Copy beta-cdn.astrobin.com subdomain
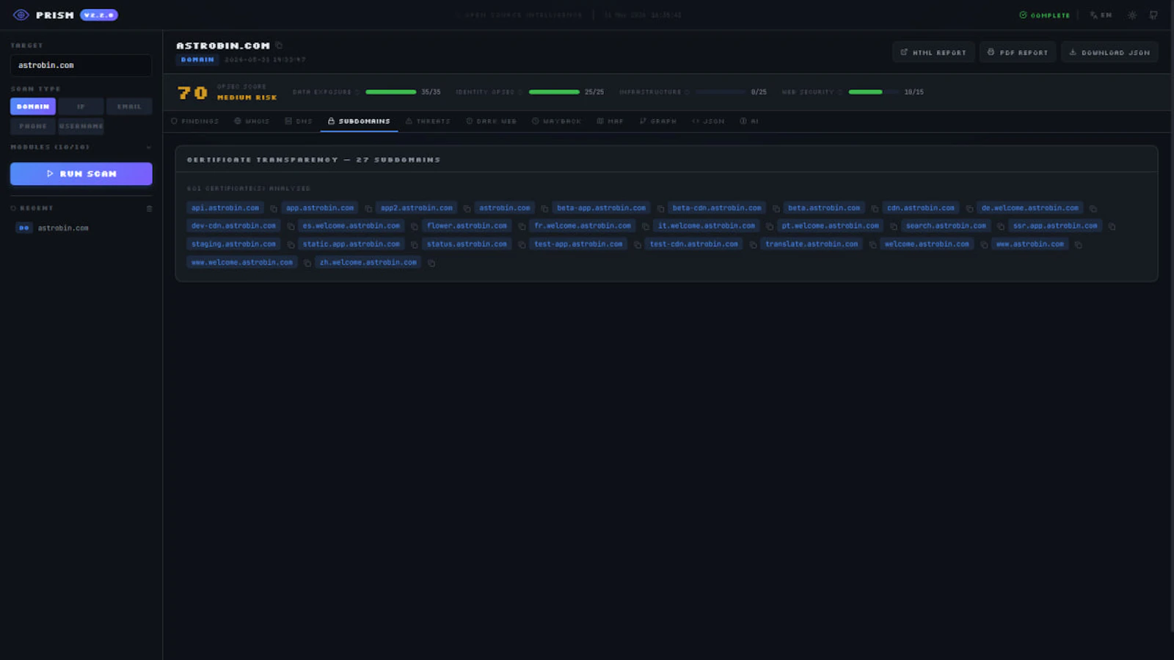The image size is (1174, 660). 776,209
